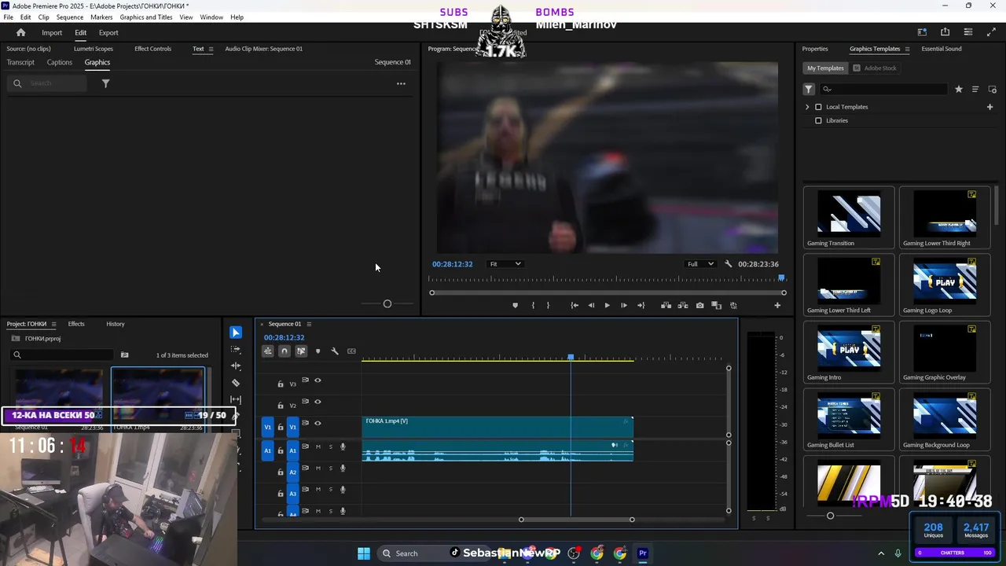The image size is (1006, 566).
Task: Open the Sequence menu
Action: tap(70, 17)
